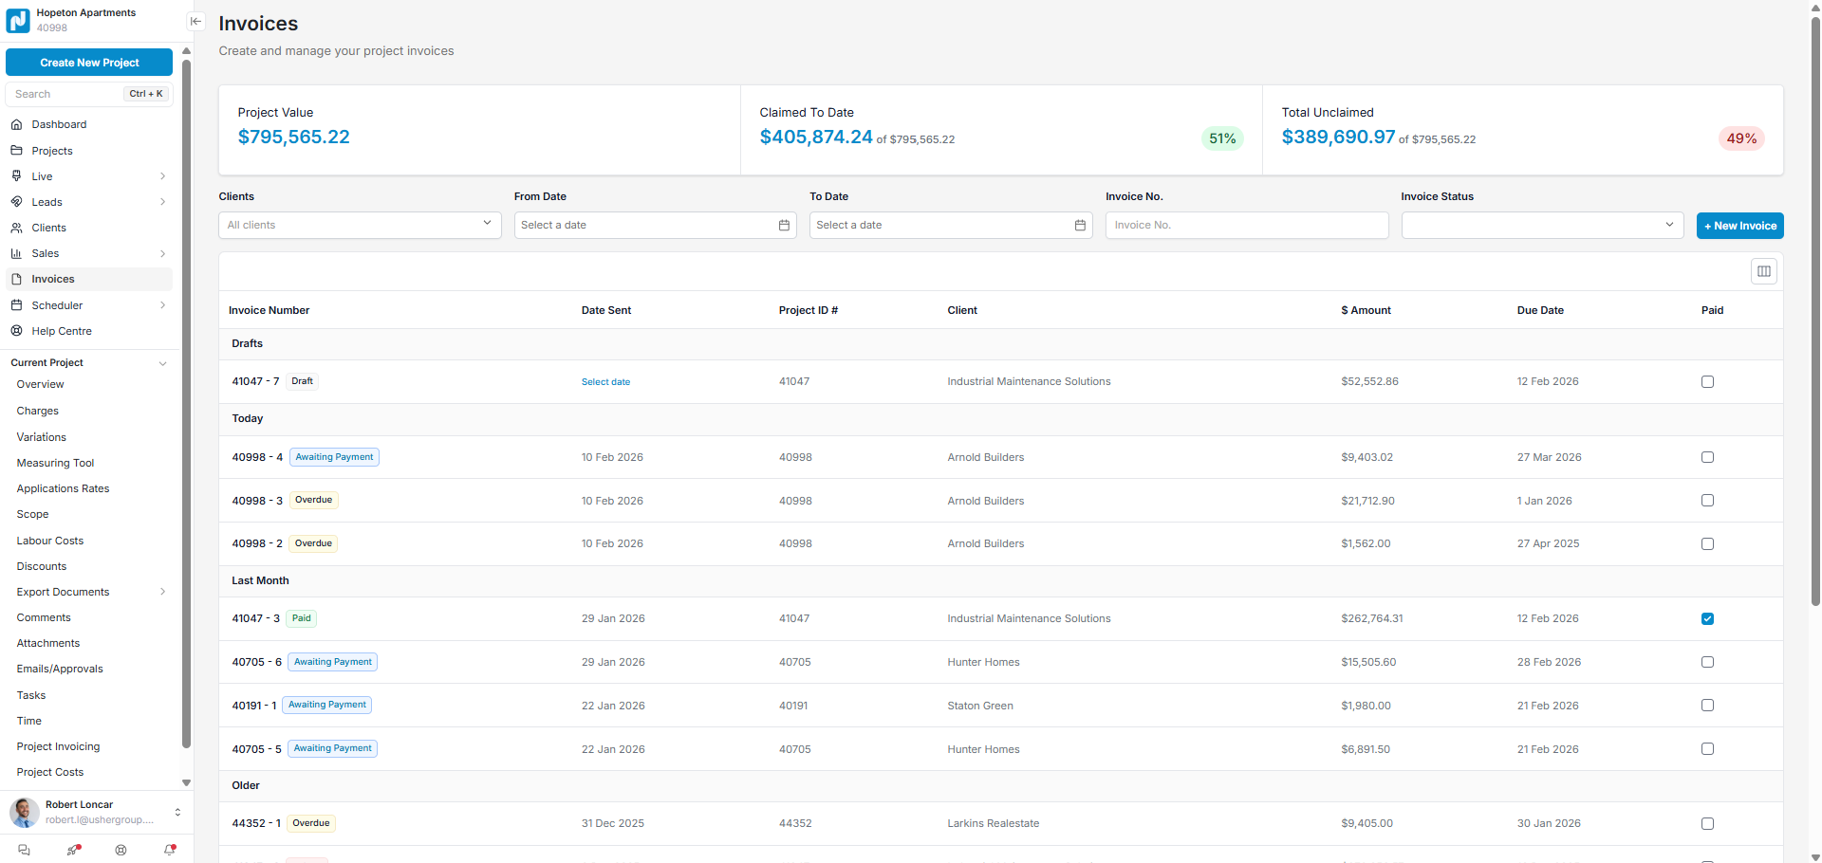Go to Dashboard in the sidebar
The image size is (1822, 863).
click(59, 124)
